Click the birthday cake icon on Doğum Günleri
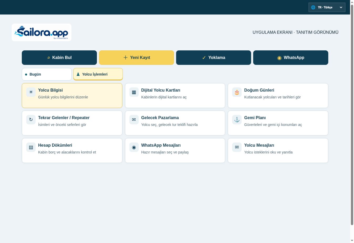The height and width of the screenshot is (243, 354). 237,92
